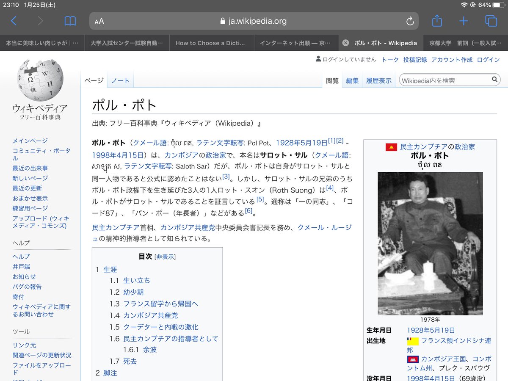Switch to 大学入試センター試験自動 tab
508x381 pixels.
(x=127, y=43)
